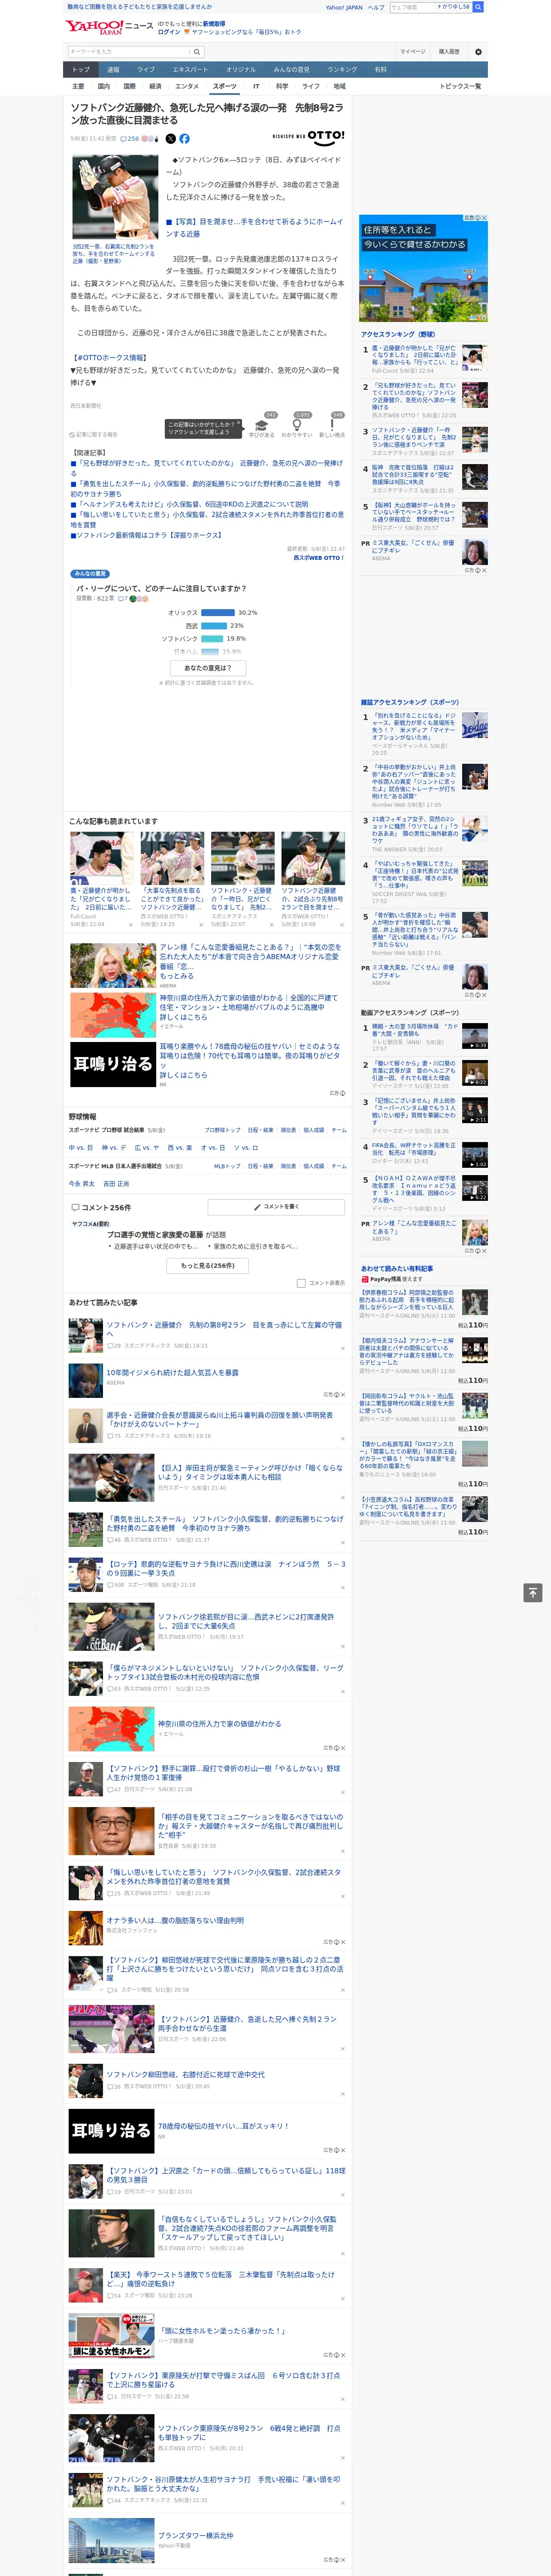The image size is (551, 2576).
Task: Select the トップ navigation tab
Action: 81,70
